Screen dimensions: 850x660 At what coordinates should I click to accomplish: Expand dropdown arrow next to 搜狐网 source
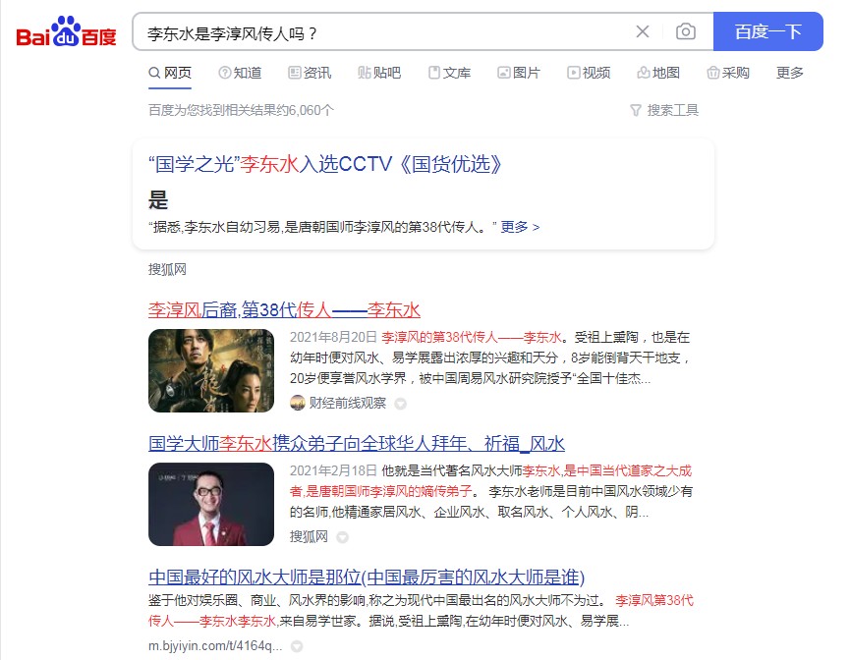[343, 537]
